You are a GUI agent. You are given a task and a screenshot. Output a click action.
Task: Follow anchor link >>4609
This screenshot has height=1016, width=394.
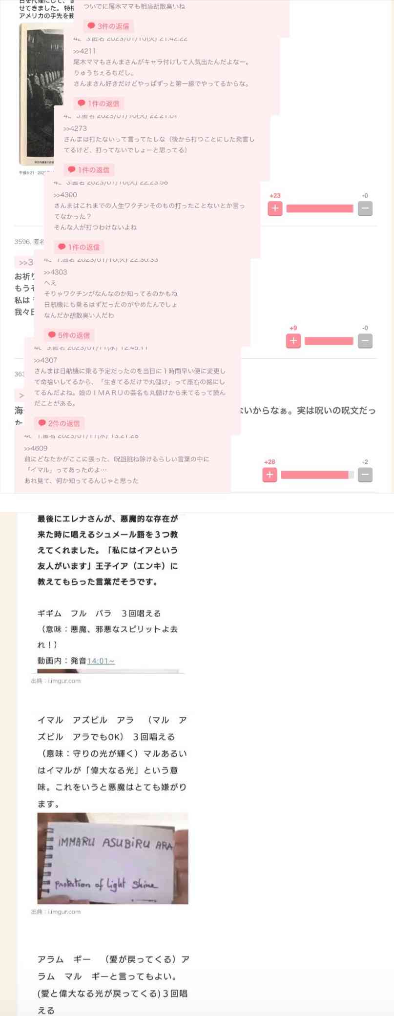pos(36,448)
